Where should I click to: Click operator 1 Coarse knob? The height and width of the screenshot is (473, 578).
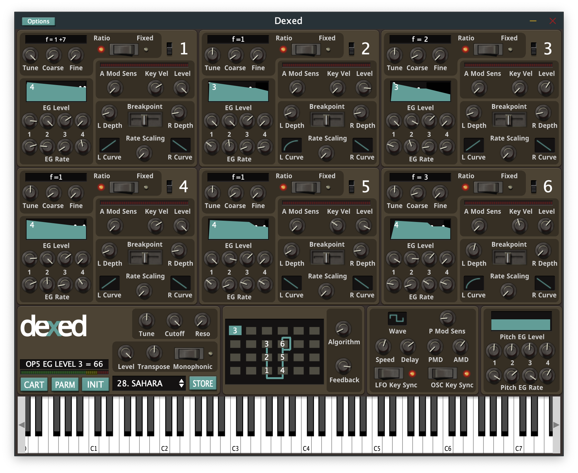click(53, 55)
